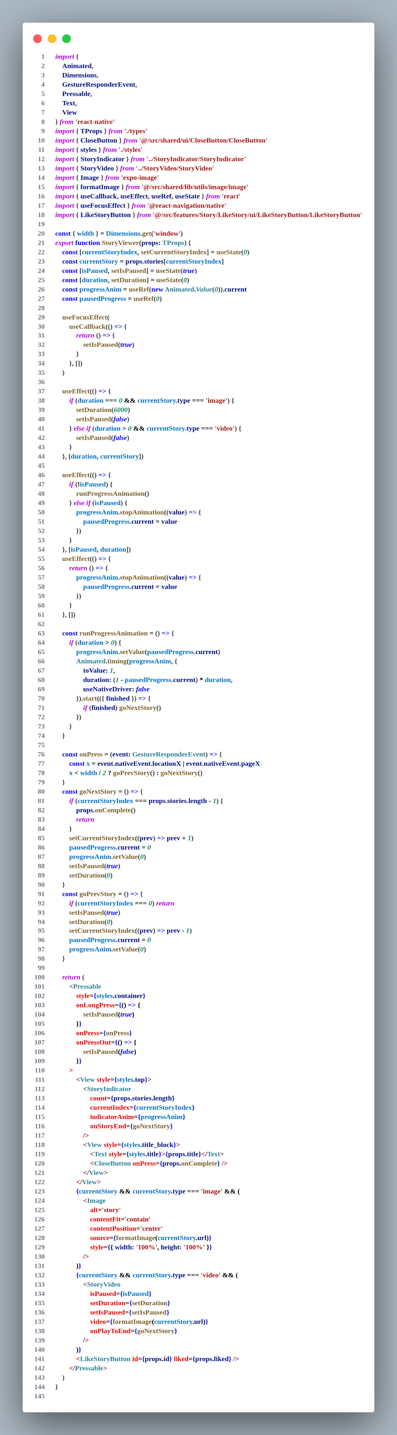The width and height of the screenshot is (397, 1435).
Task: Place cursor on the export keyword
Action: pos(64,243)
